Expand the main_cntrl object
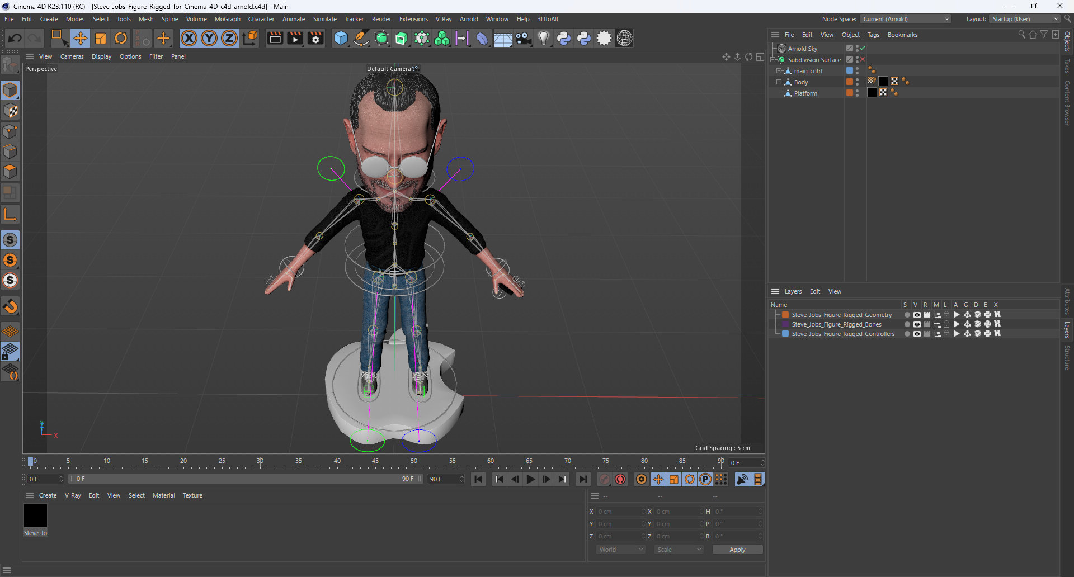This screenshot has width=1074, height=577. point(779,71)
